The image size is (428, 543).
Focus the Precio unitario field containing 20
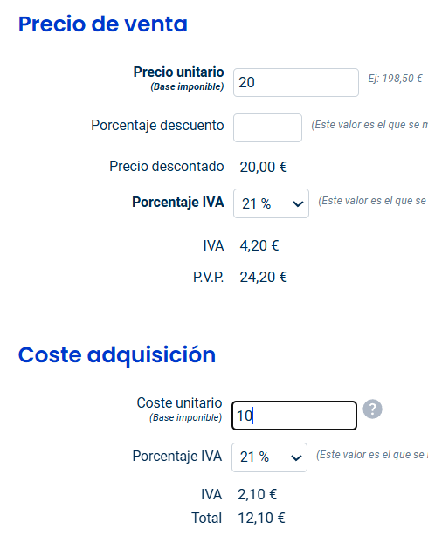[x=296, y=82]
